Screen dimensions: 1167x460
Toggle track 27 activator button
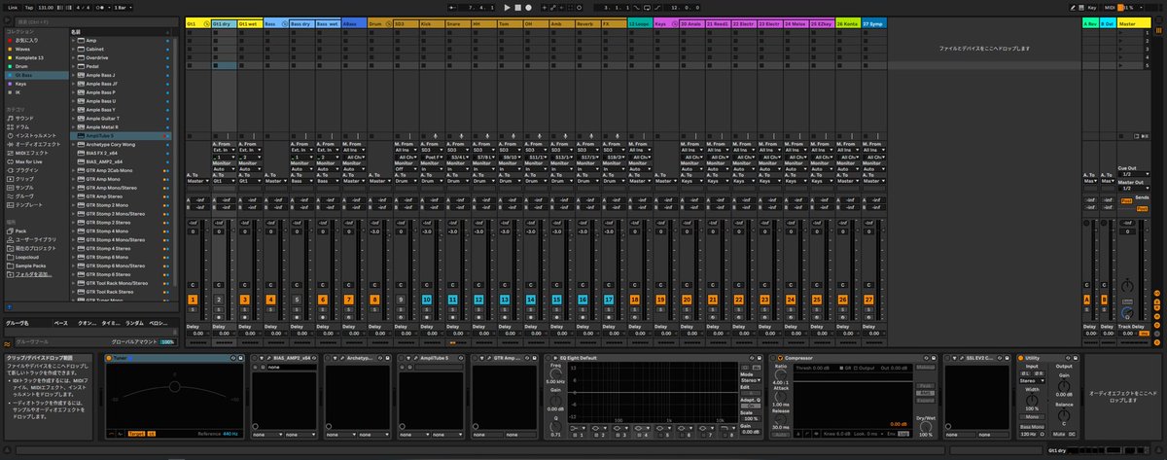click(868, 300)
